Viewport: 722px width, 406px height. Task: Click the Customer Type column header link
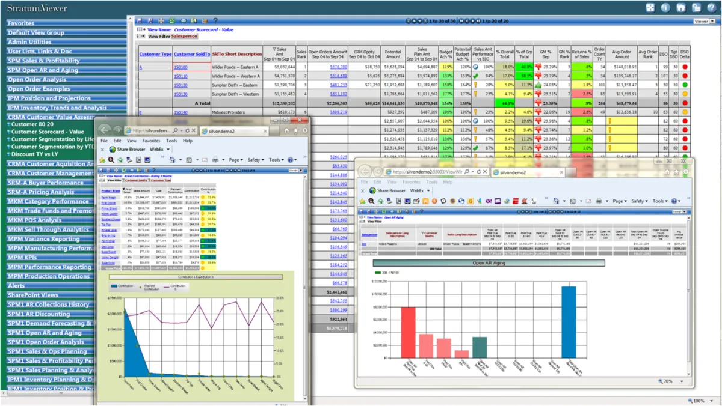(x=155, y=54)
